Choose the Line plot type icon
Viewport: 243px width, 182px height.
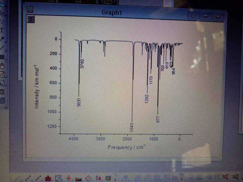[x=18, y=178]
